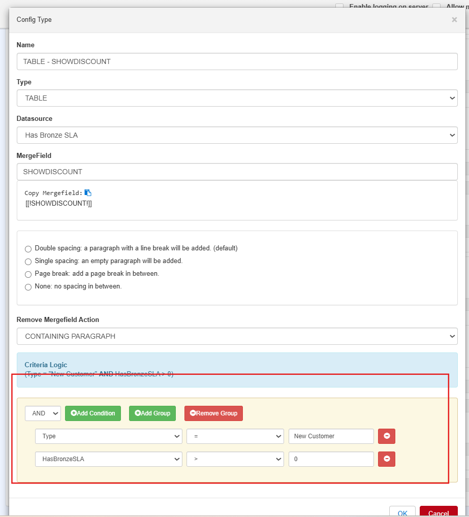Remove the HasBronzeSLA condition row

point(387,459)
